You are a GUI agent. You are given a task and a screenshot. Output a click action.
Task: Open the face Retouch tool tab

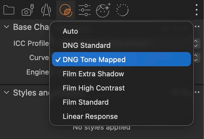[103, 10]
